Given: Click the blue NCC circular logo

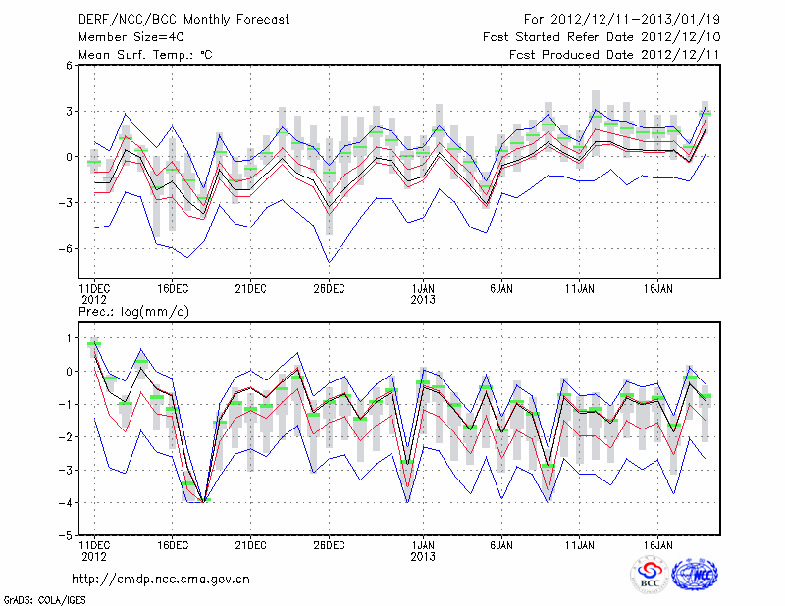Looking at the screenshot, I should click(695, 575).
